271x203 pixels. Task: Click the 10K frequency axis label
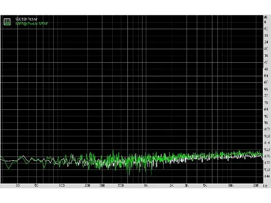pyautogui.click(x=231, y=186)
